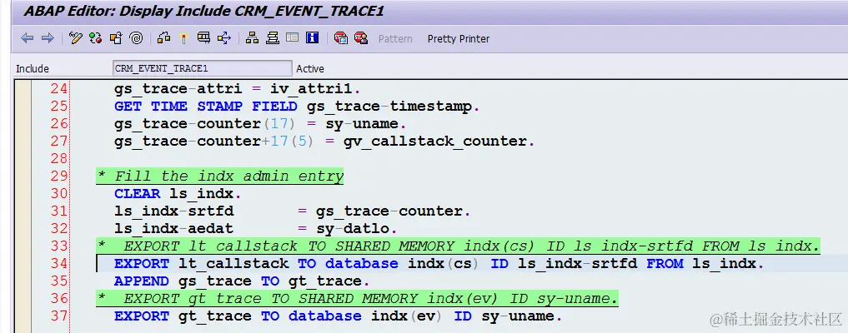Screen dimensions: 848x333
Task: Open the Where-Used List arrows icon
Action: pyautogui.click(x=224, y=38)
